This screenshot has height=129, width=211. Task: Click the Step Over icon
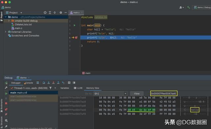(44, 83)
